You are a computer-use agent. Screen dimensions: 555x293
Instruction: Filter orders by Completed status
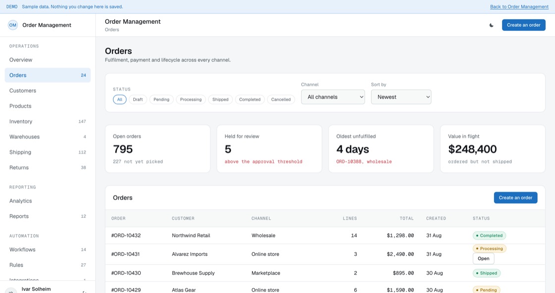250,100
